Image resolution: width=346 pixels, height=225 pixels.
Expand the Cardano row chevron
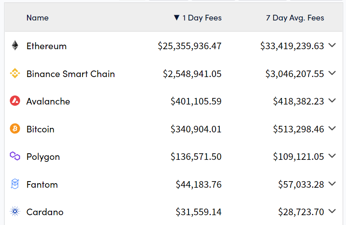[332, 211]
